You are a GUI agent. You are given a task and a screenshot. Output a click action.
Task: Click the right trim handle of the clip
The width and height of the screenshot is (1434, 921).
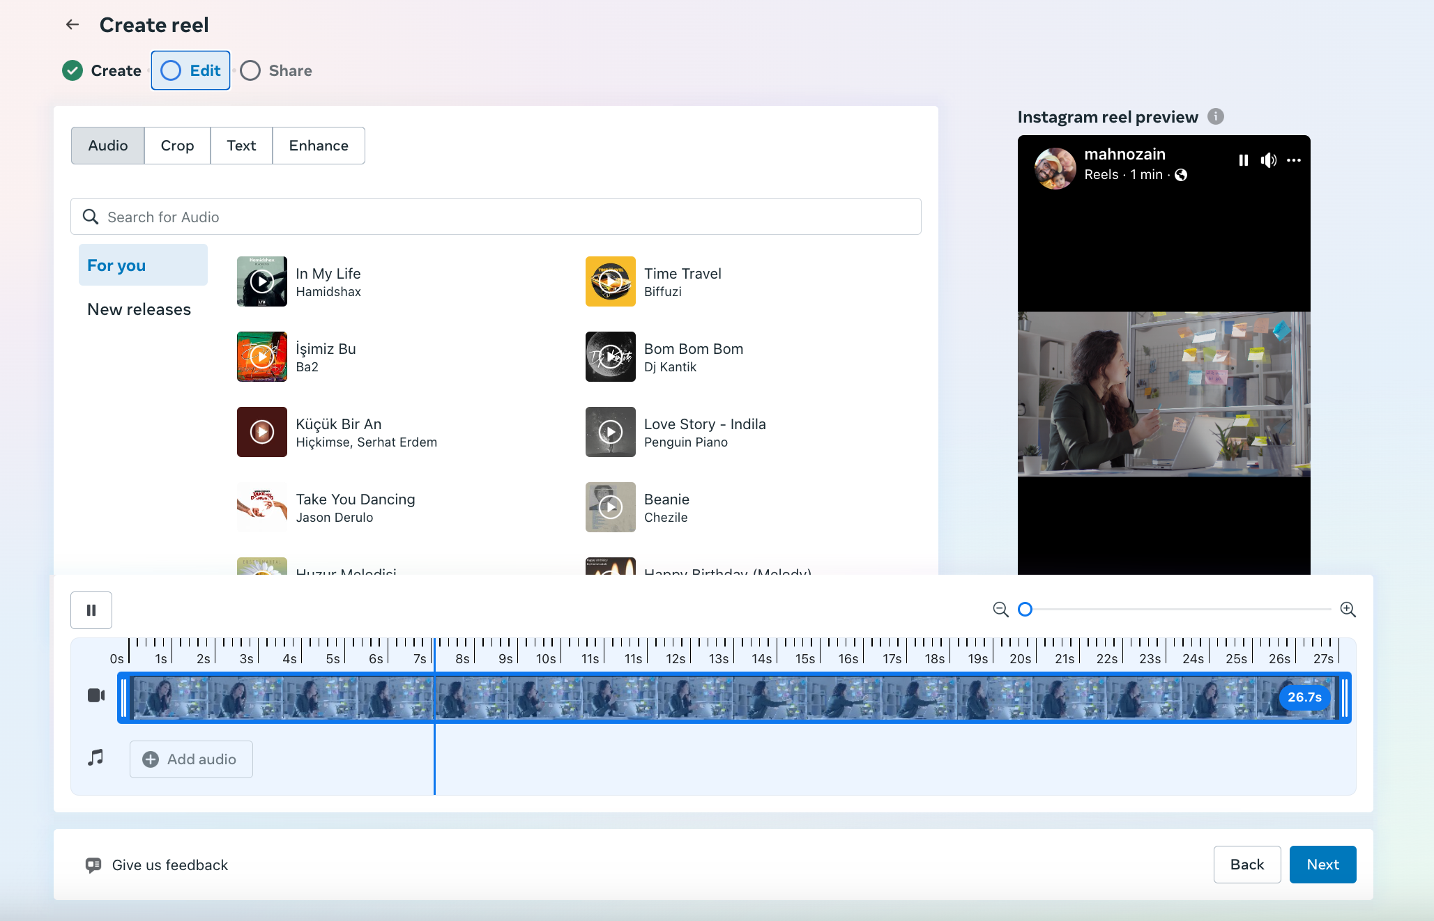1345,697
